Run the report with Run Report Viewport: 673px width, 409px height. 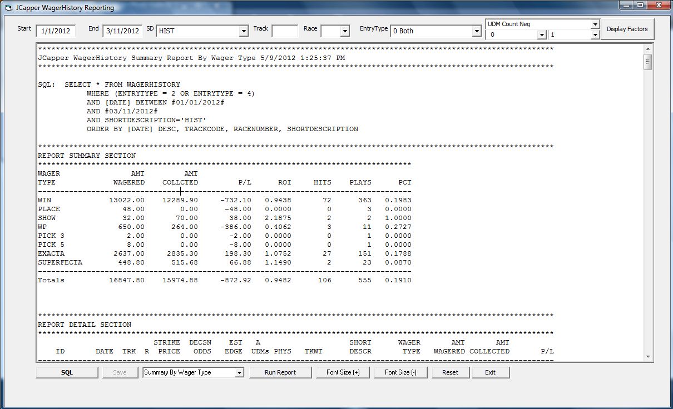coord(280,372)
